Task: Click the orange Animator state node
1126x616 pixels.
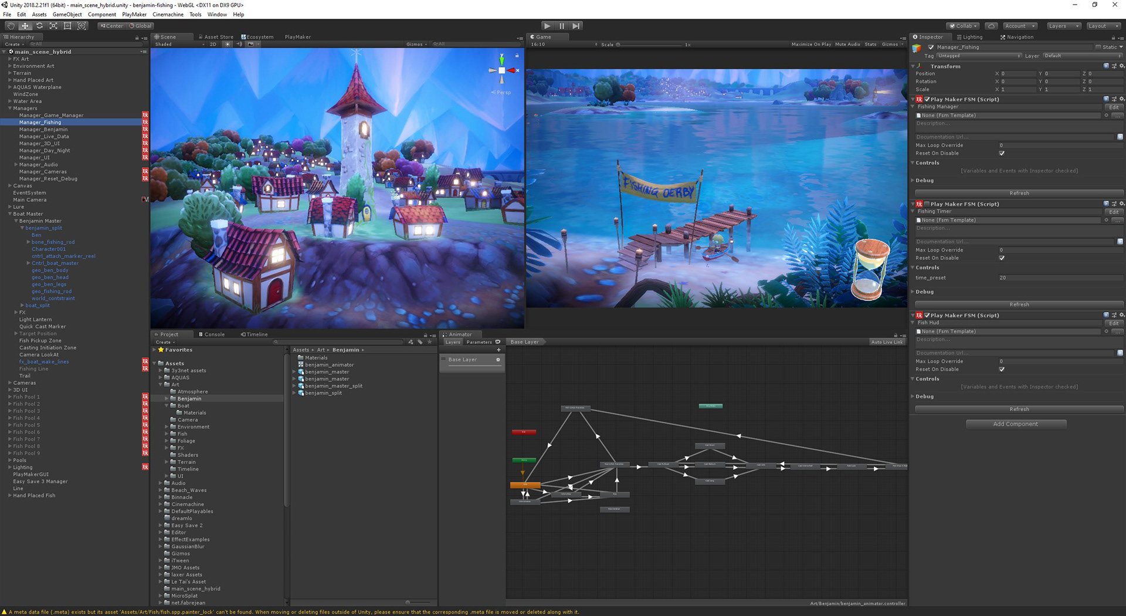Action: [x=525, y=485]
